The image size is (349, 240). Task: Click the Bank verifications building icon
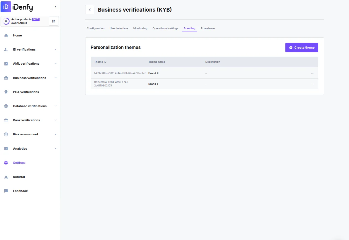[6, 120]
